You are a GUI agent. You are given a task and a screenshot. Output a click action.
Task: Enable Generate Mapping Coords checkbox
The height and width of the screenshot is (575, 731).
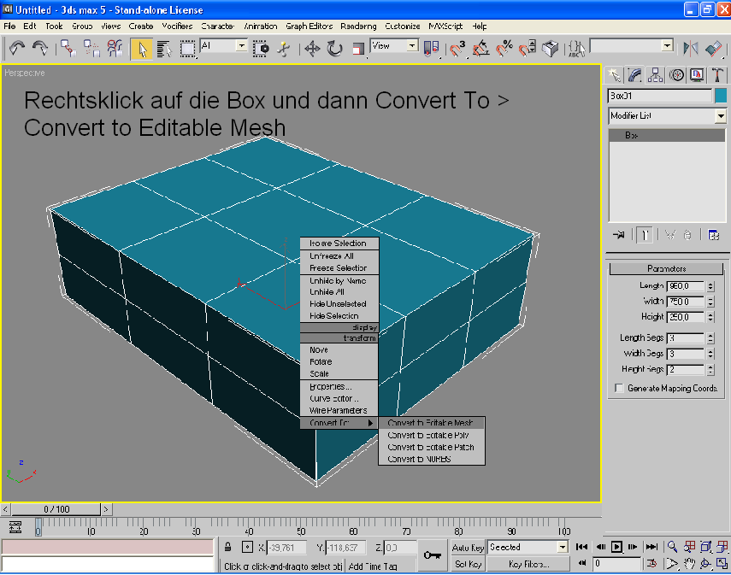coord(618,388)
